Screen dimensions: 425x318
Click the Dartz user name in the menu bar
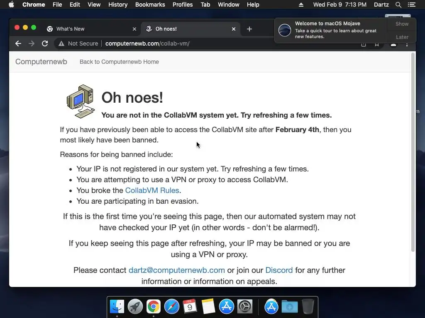[381, 5]
